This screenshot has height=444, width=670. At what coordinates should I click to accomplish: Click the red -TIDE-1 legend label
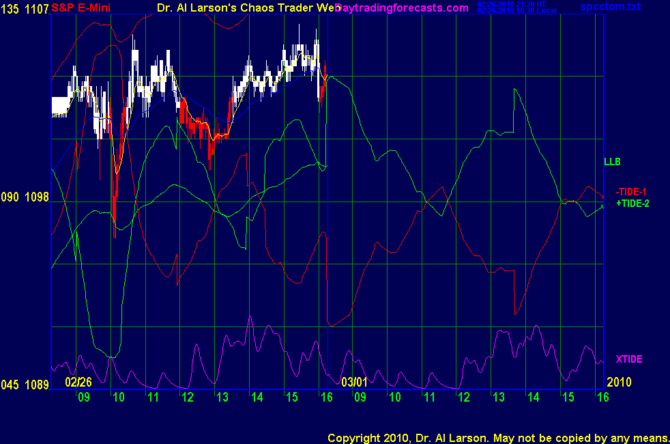630,192
